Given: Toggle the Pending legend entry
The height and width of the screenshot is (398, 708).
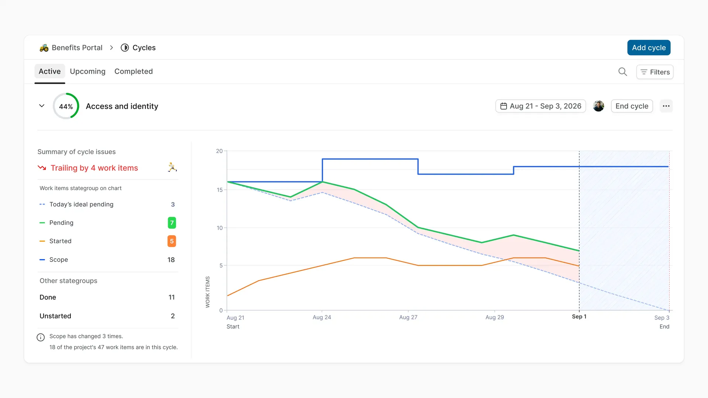Looking at the screenshot, I should click(107, 223).
